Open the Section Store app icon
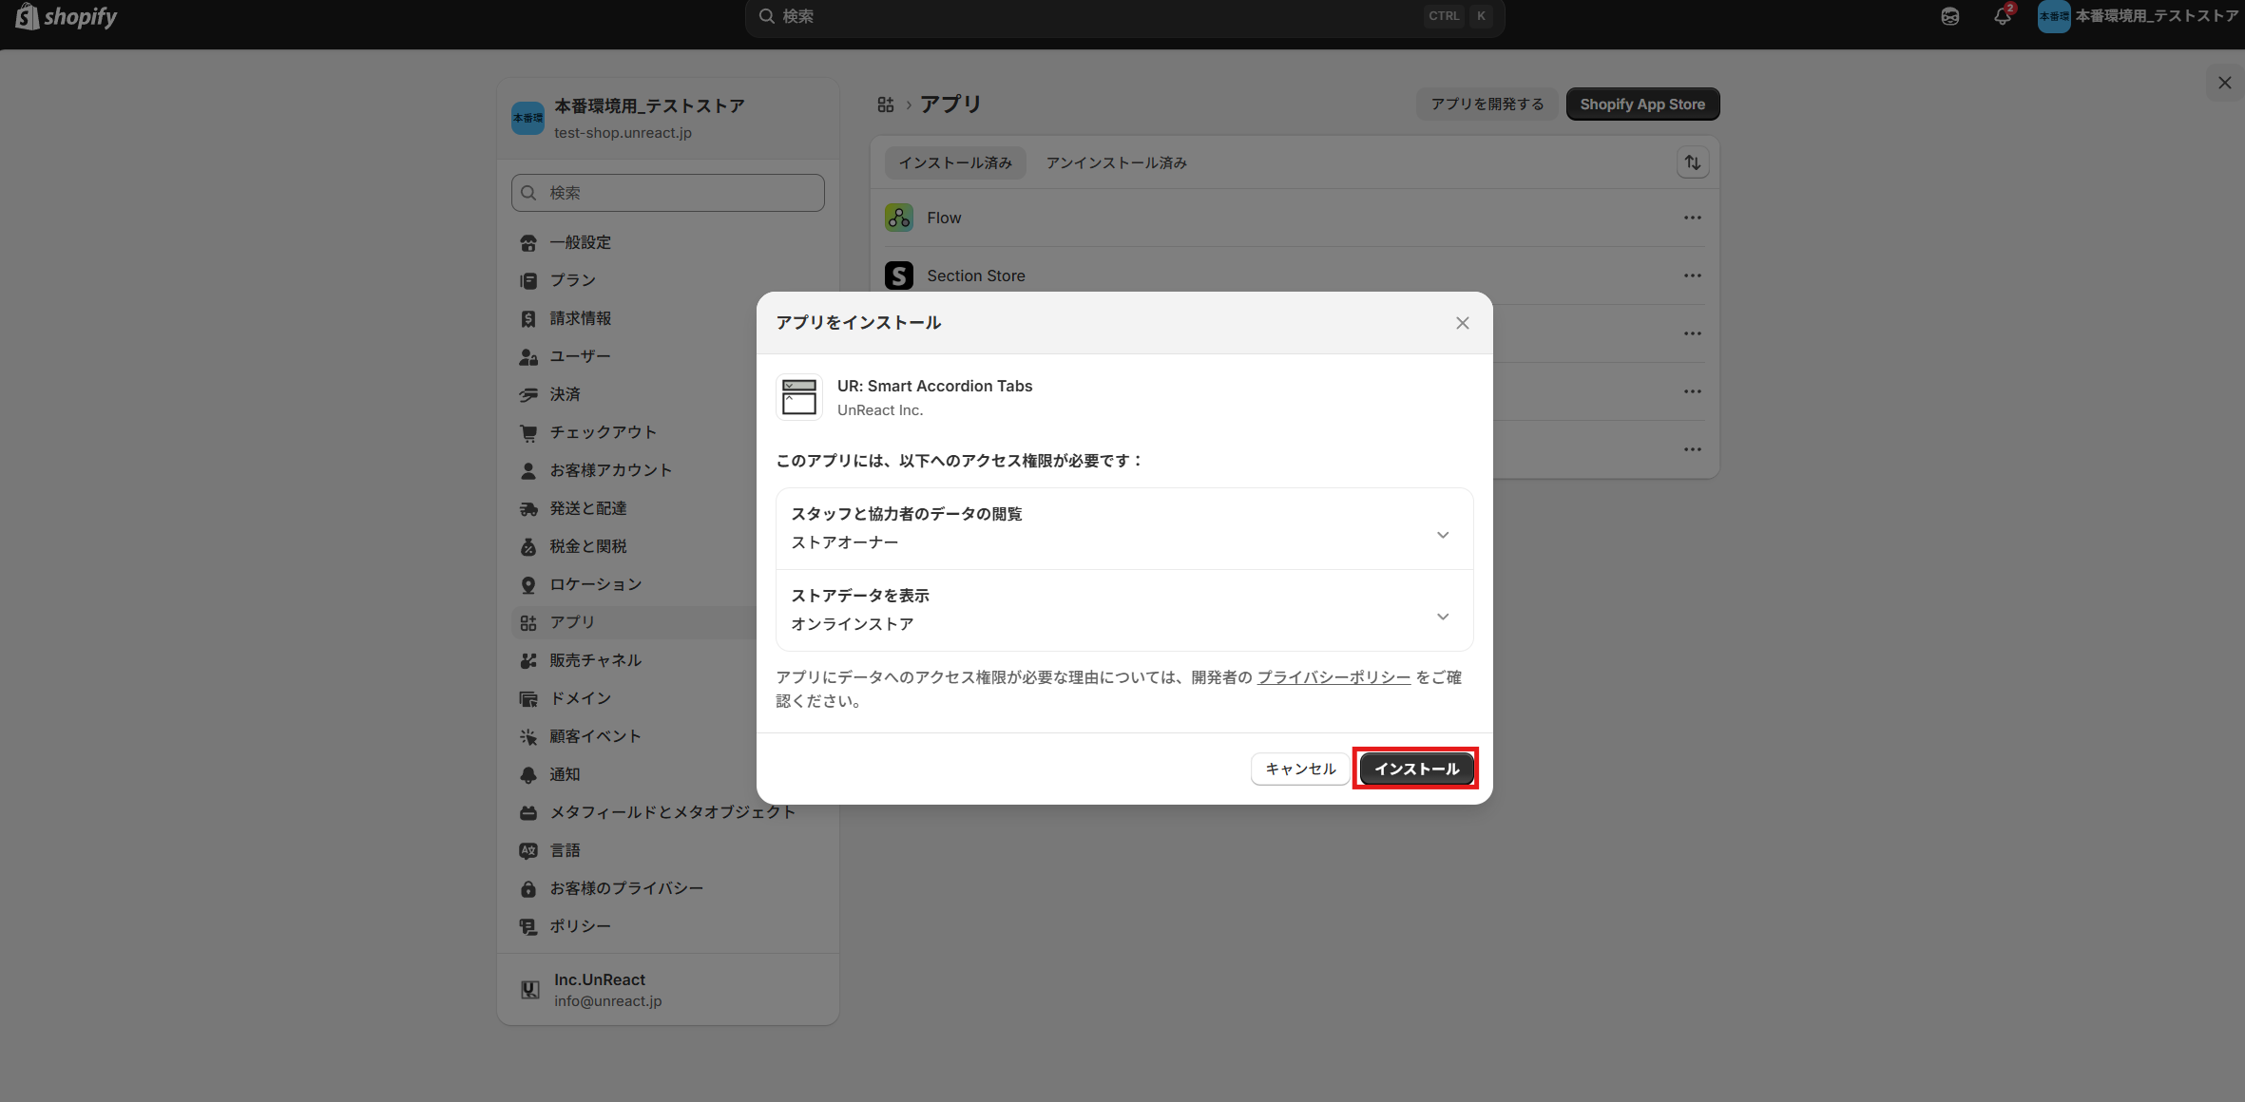The width and height of the screenshot is (2245, 1102). [x=898, y=275]
